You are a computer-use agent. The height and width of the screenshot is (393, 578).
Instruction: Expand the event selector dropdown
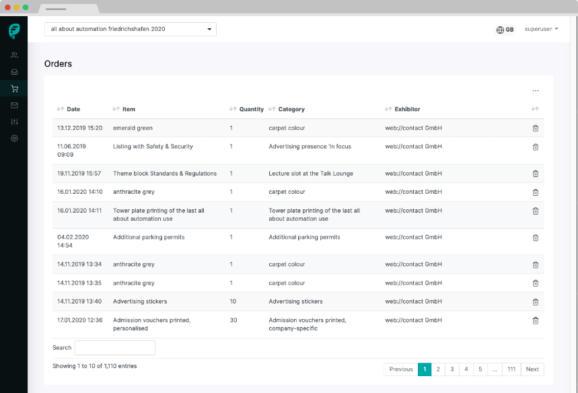pos(130,29)
